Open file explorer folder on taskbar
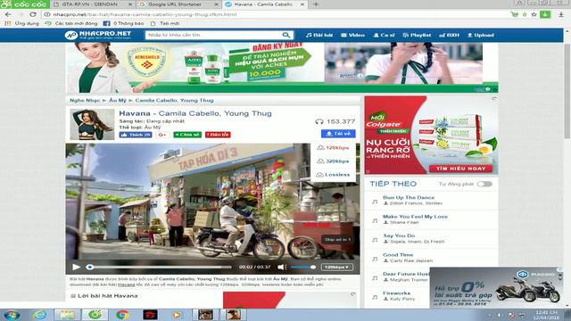The height and width of the screenshot is (321, 571). pos(68,315)
